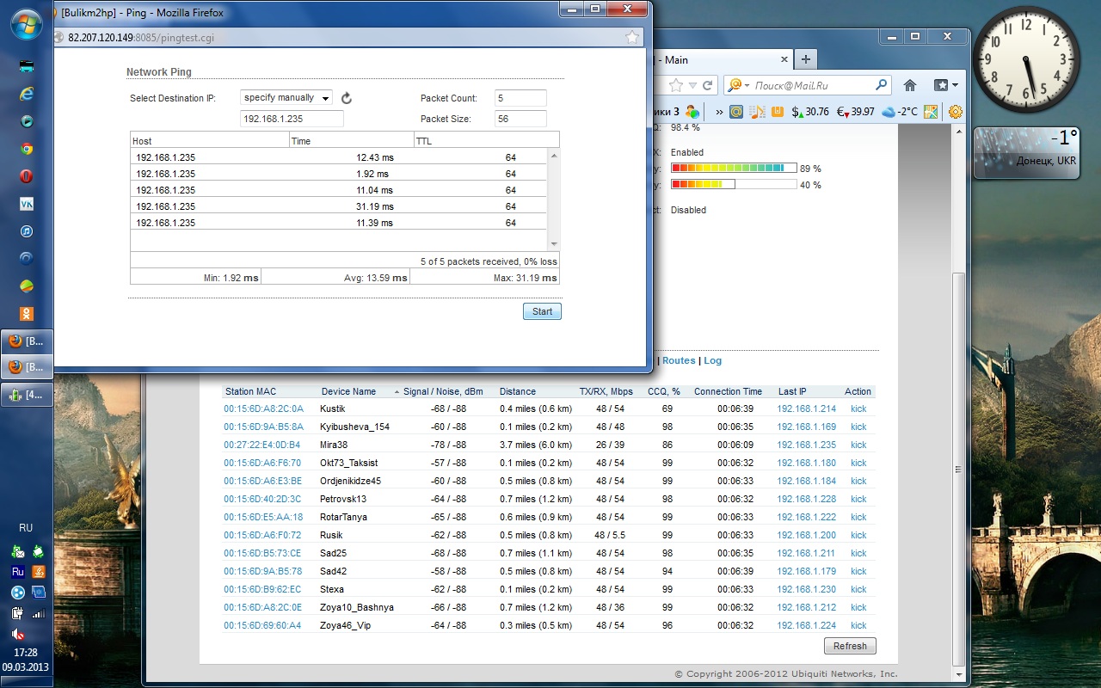
Task: Click the Opera browser taskbar icon
Action: tap(27, 176)
